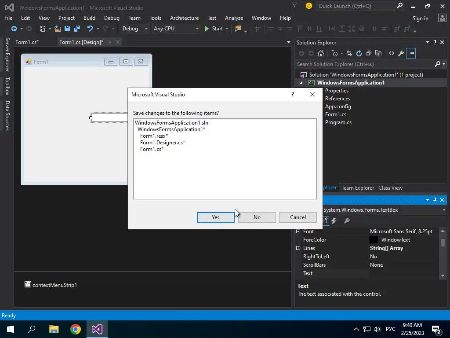
Task: Click the notifications flag filter icon
Action: (x=294, y=5)
